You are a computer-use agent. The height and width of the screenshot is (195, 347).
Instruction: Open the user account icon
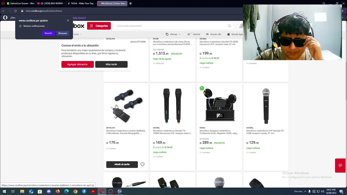(x=241, y=26)
